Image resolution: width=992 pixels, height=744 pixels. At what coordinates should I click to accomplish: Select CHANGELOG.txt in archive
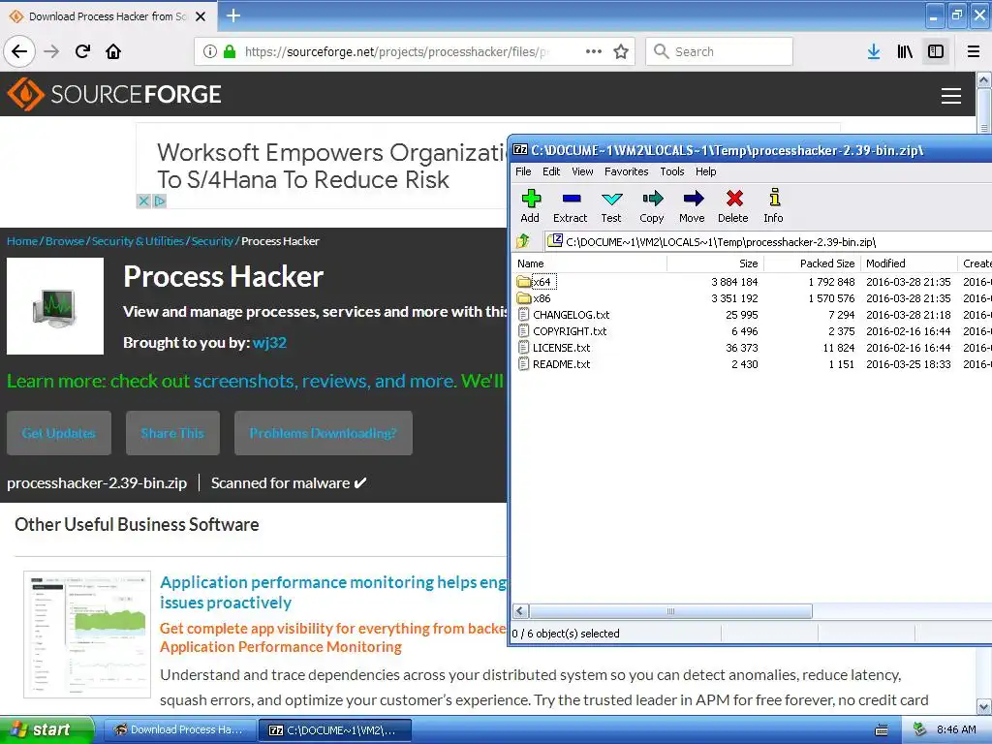click(565, 315)
